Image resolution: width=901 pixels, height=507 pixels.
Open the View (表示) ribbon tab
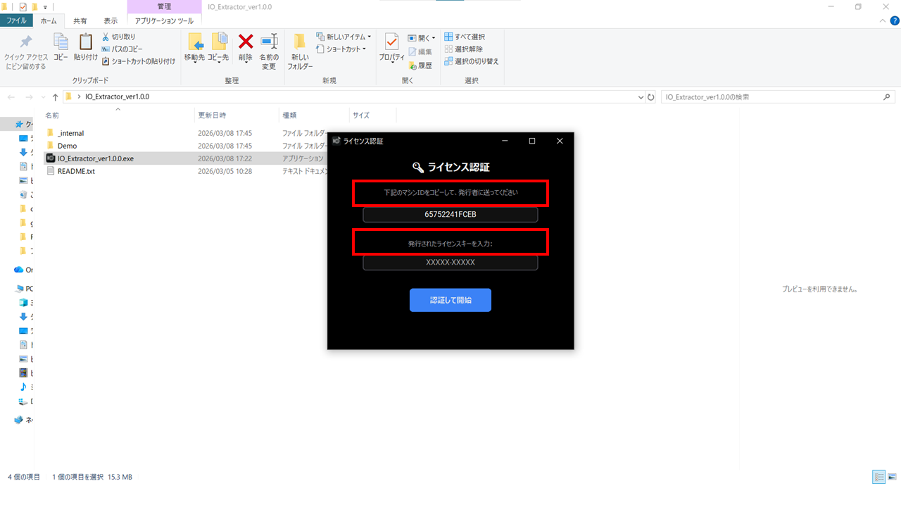(x=111, y=21)
